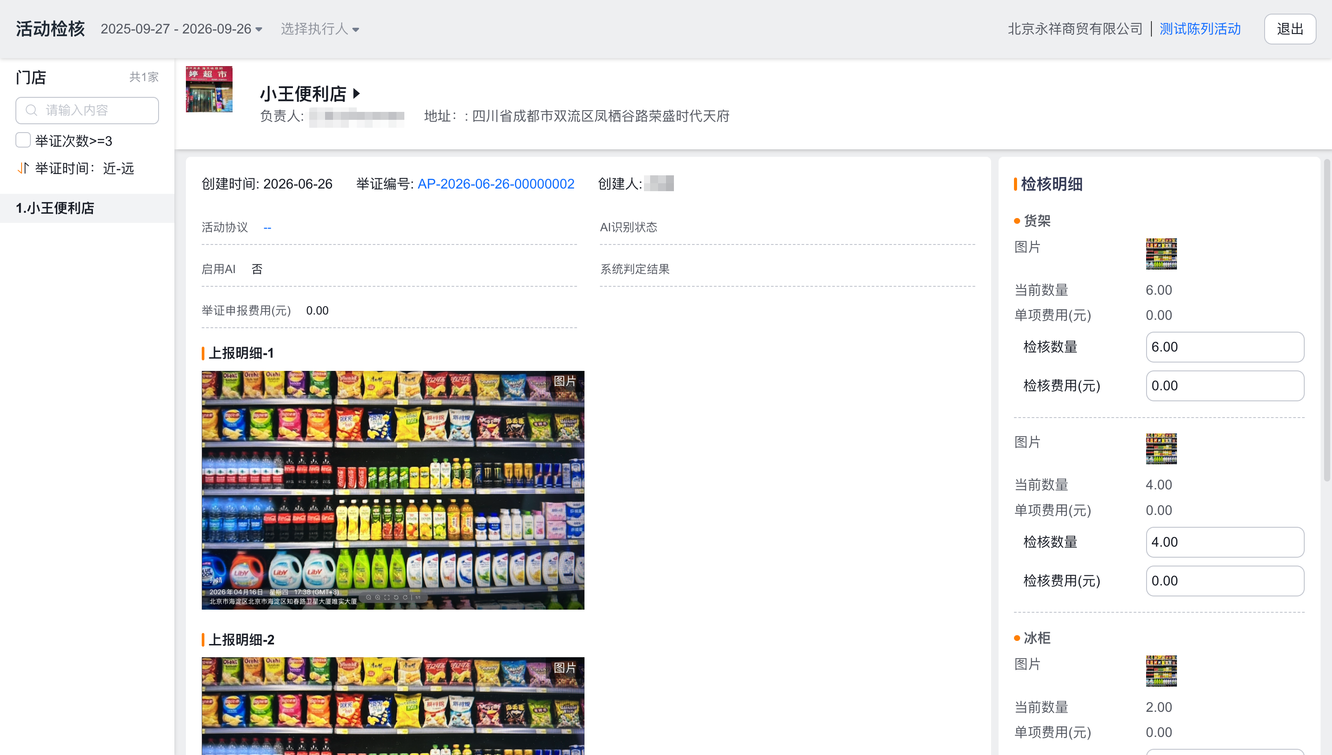Click the 冰柜 section label

(1037, 638)
